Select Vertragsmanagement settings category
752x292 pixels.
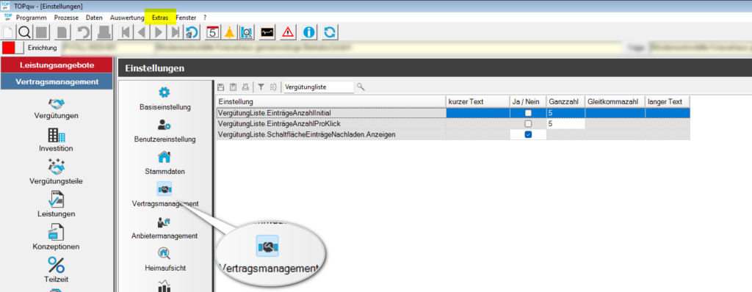(165, 195)
